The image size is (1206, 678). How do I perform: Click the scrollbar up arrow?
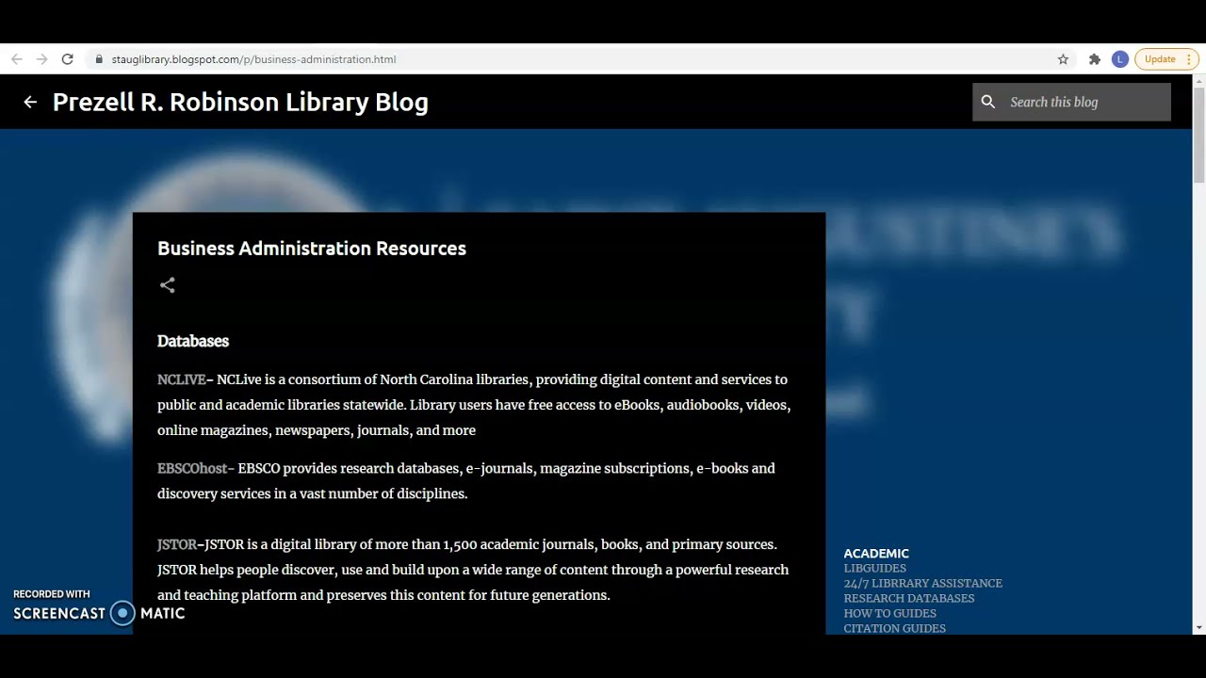[1198, 81]
